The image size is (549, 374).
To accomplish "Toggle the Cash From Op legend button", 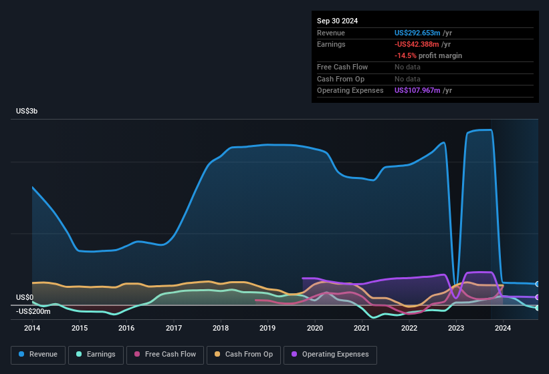I will tap(243, 355).
